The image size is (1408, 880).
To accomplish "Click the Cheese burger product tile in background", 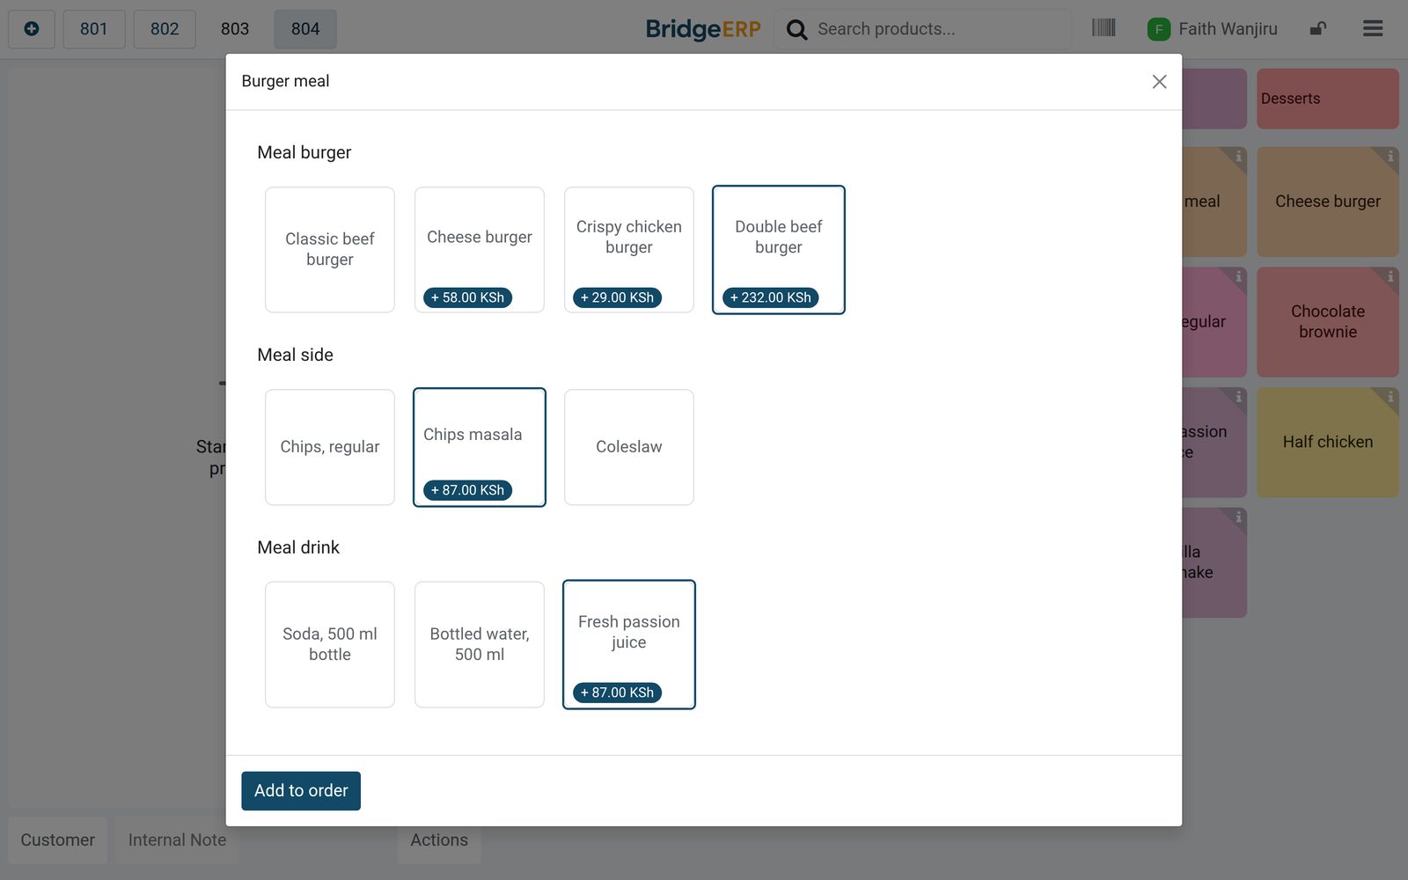I will pos(1328,202).
